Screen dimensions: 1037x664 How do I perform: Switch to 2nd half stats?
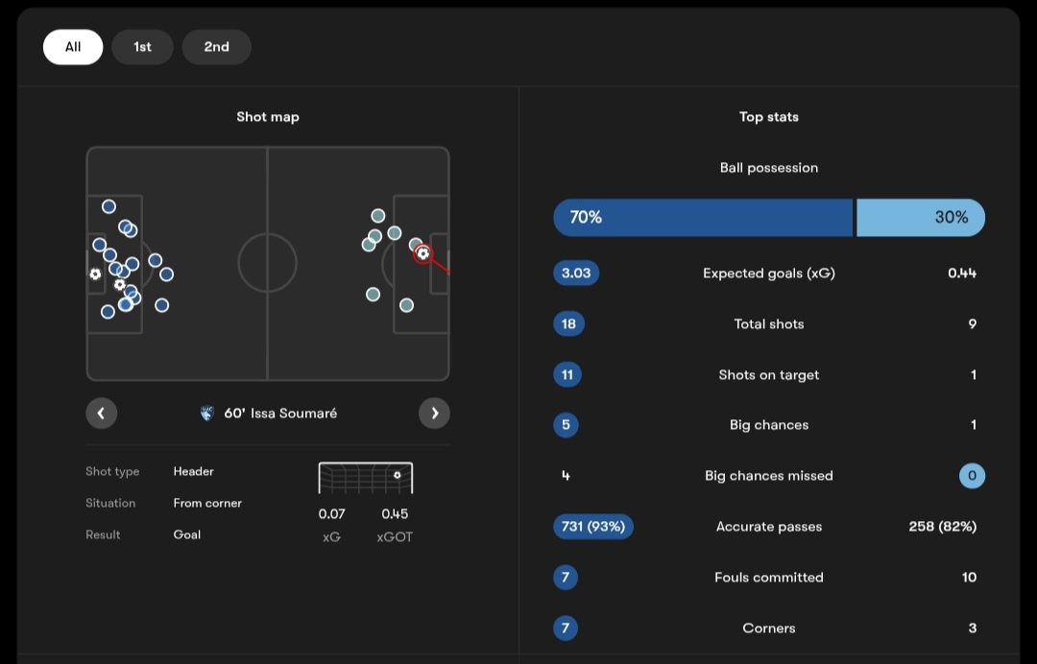pyautogui.click(x=216, y=47)
